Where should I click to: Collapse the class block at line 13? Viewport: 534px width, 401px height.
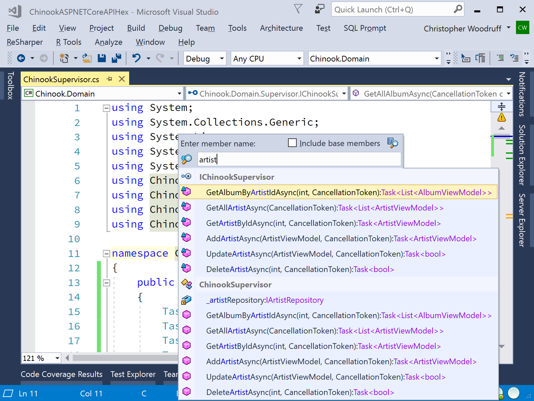106,283
